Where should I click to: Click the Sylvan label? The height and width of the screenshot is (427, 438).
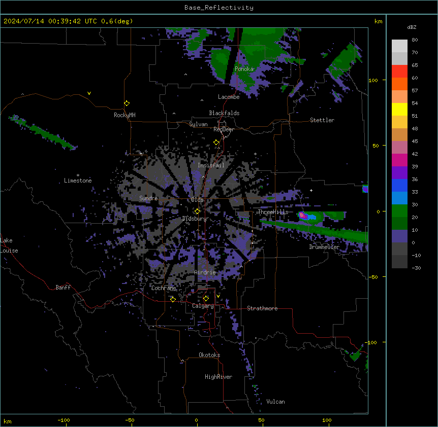click(x=198, y=124)
